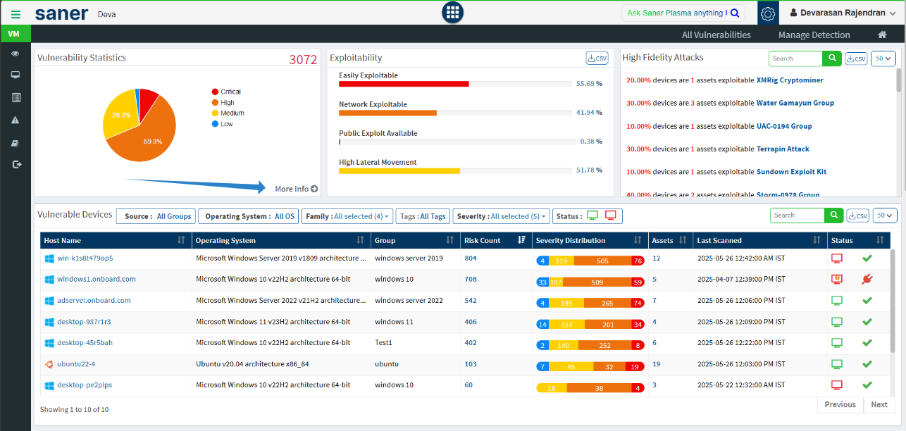
Task: Click the More Info link
Action: click(x=296, y=189)
